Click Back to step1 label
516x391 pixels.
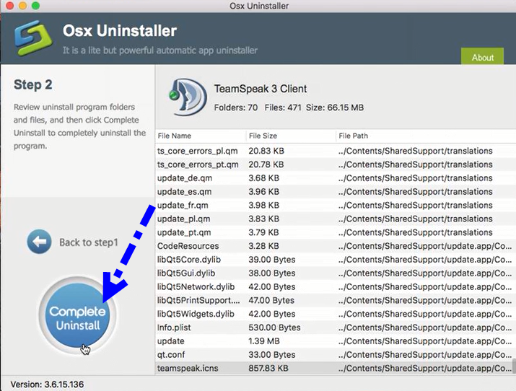[89, 242]
